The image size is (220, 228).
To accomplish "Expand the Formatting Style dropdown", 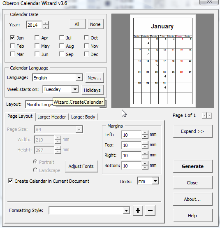I will [126, 210].
